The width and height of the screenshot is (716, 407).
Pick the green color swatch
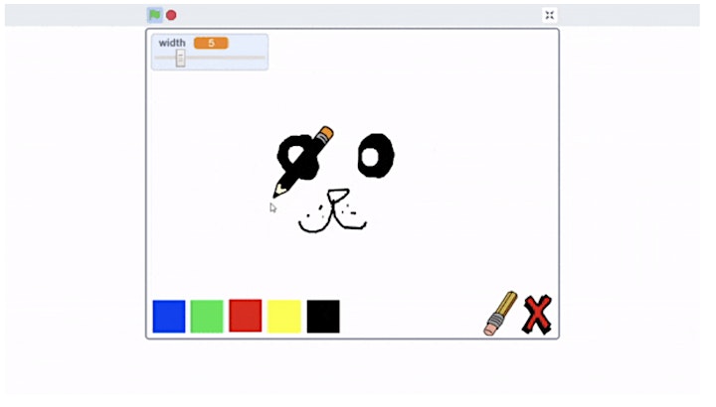point(207,317)
